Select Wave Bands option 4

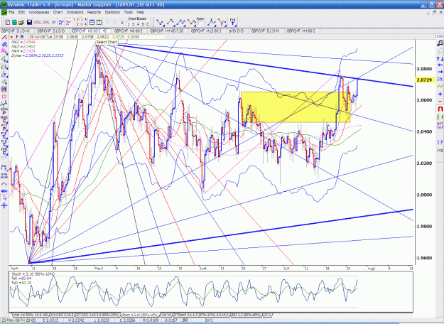coord(138,24)
